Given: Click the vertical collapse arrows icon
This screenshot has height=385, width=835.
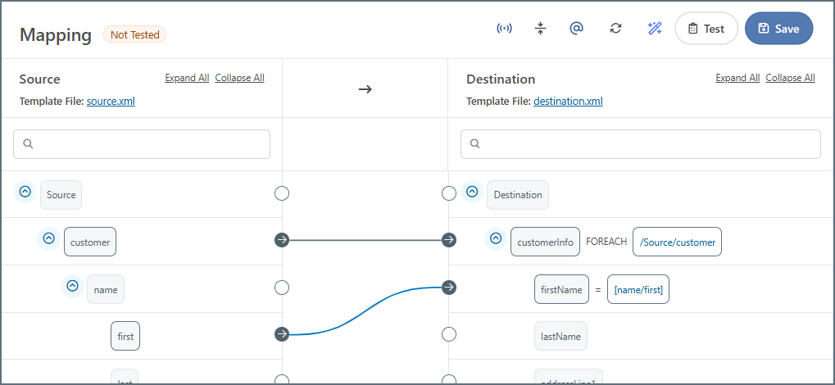Looking at the screenshot, I should (x=540, y=29).
